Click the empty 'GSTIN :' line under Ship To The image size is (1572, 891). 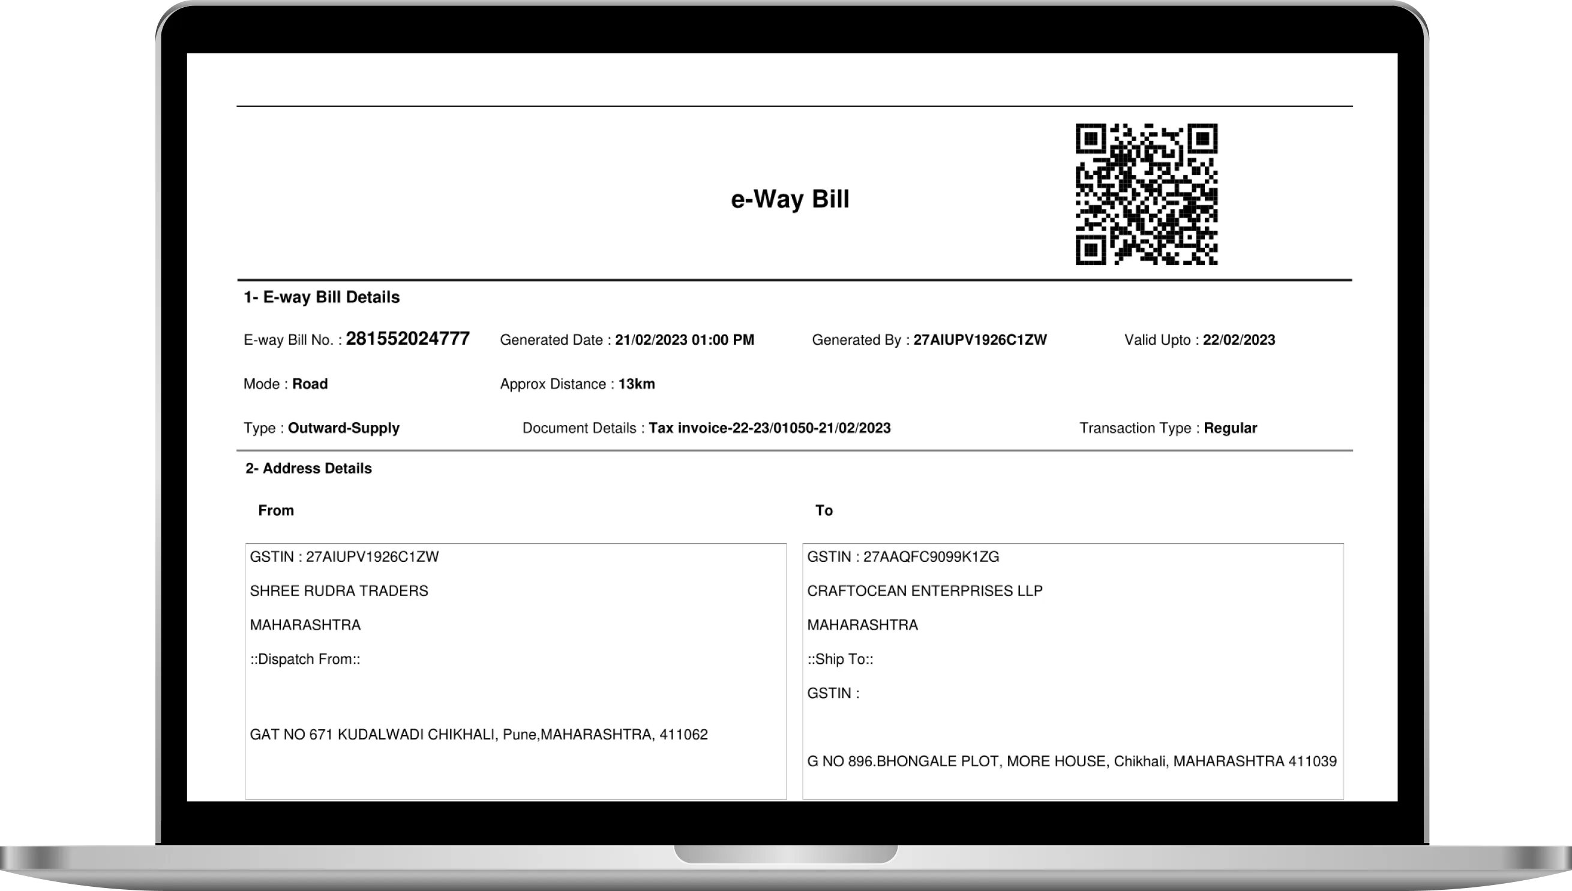point(833,694)
